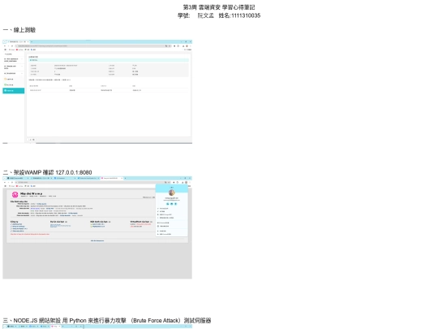Click the new tab plus button in the WAMP screenshot
This screenshot has width=438, height=329.
click(125, 178)
